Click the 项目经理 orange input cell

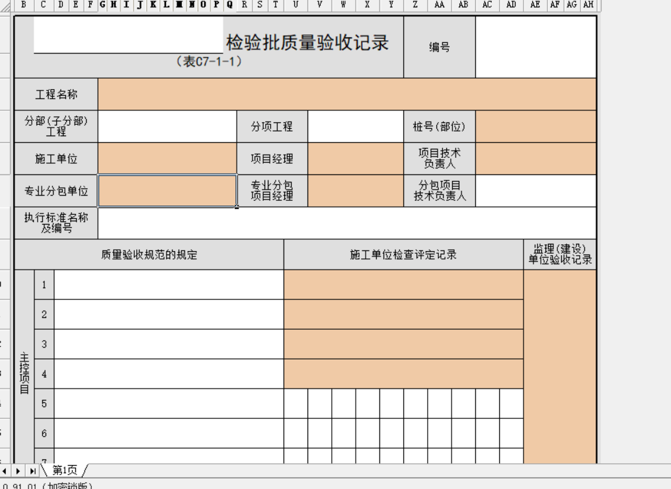coord(356,159)
